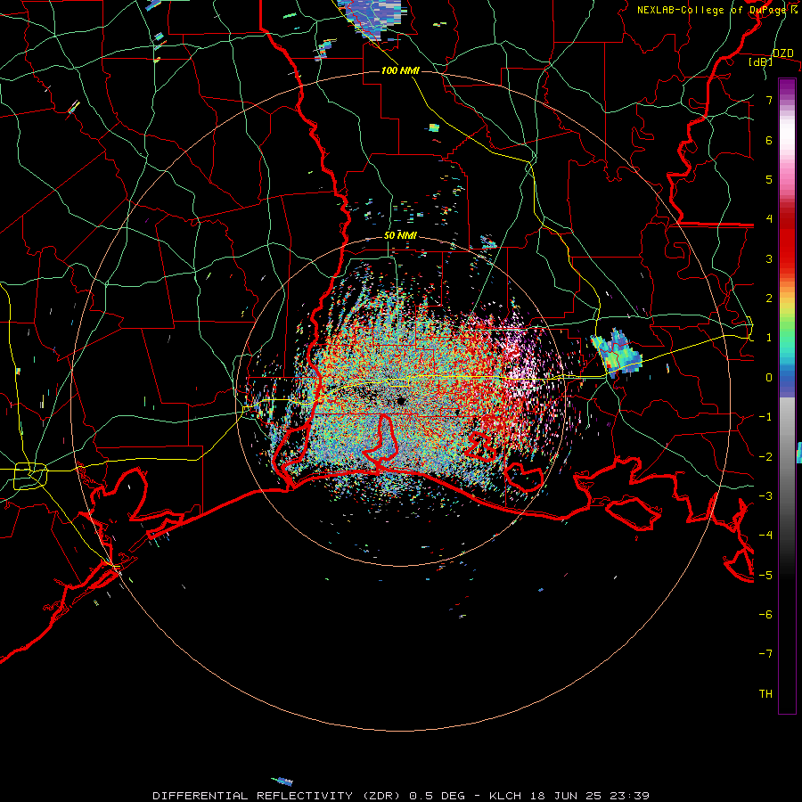Click the 50 NMI range ring label

tap(400, 236)
